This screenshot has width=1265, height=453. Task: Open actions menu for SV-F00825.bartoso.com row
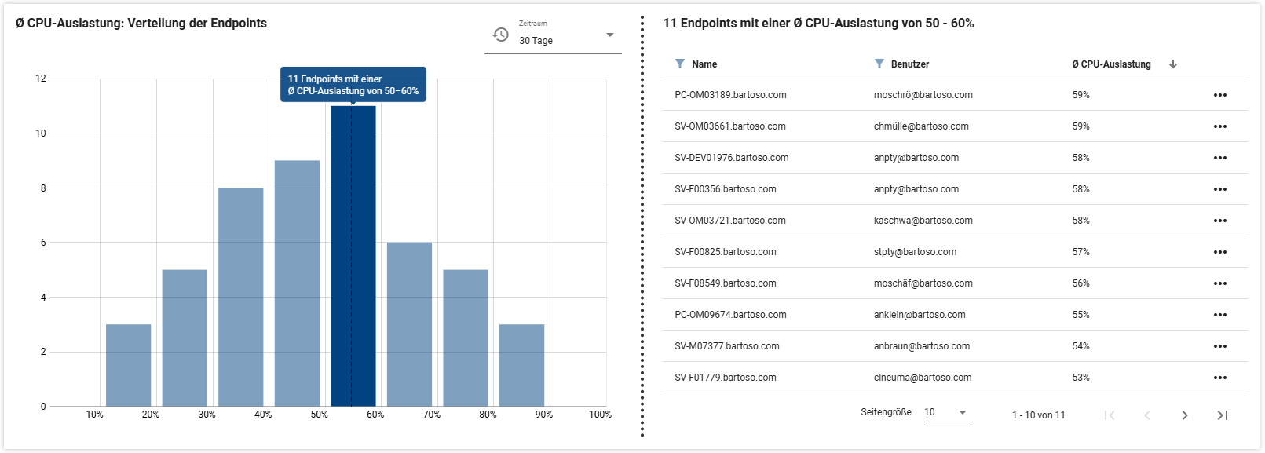(x=1219, y=252)
